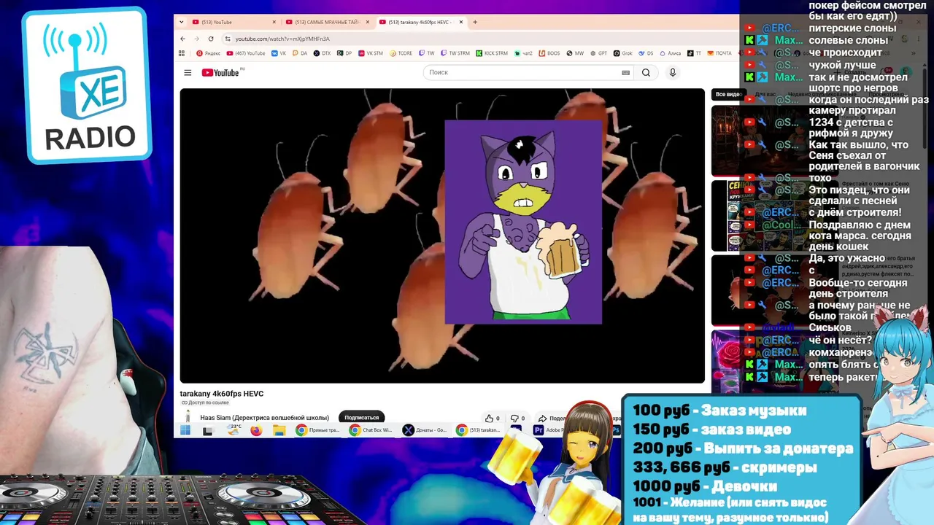Subscribe with the Подписаться button

tap(362, 418)
